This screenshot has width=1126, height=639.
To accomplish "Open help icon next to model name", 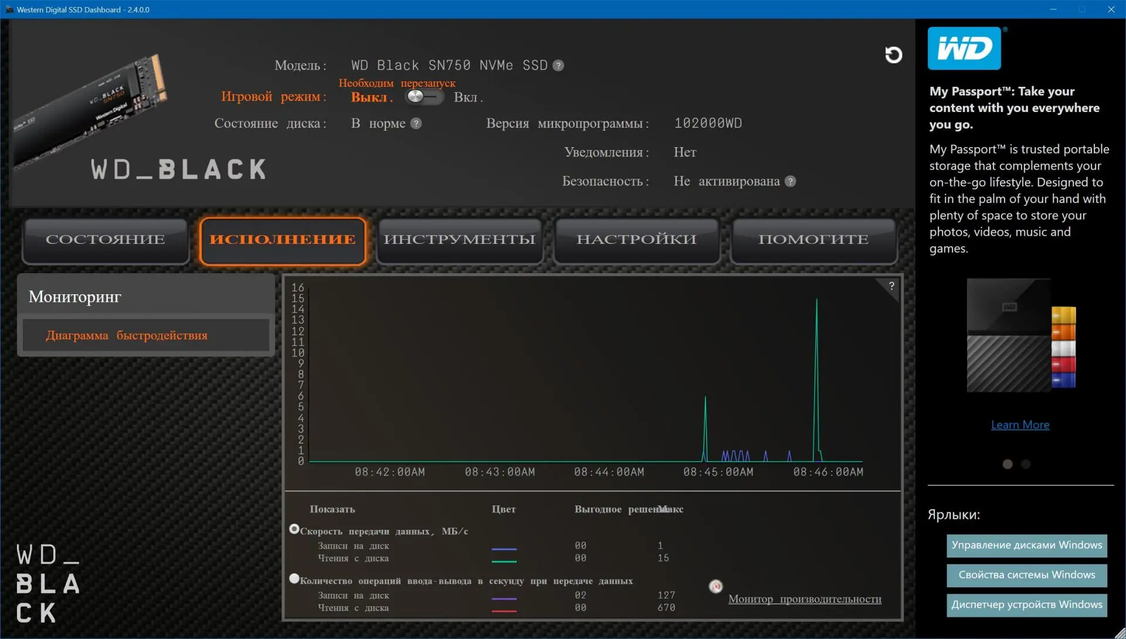I will [558, 66].
